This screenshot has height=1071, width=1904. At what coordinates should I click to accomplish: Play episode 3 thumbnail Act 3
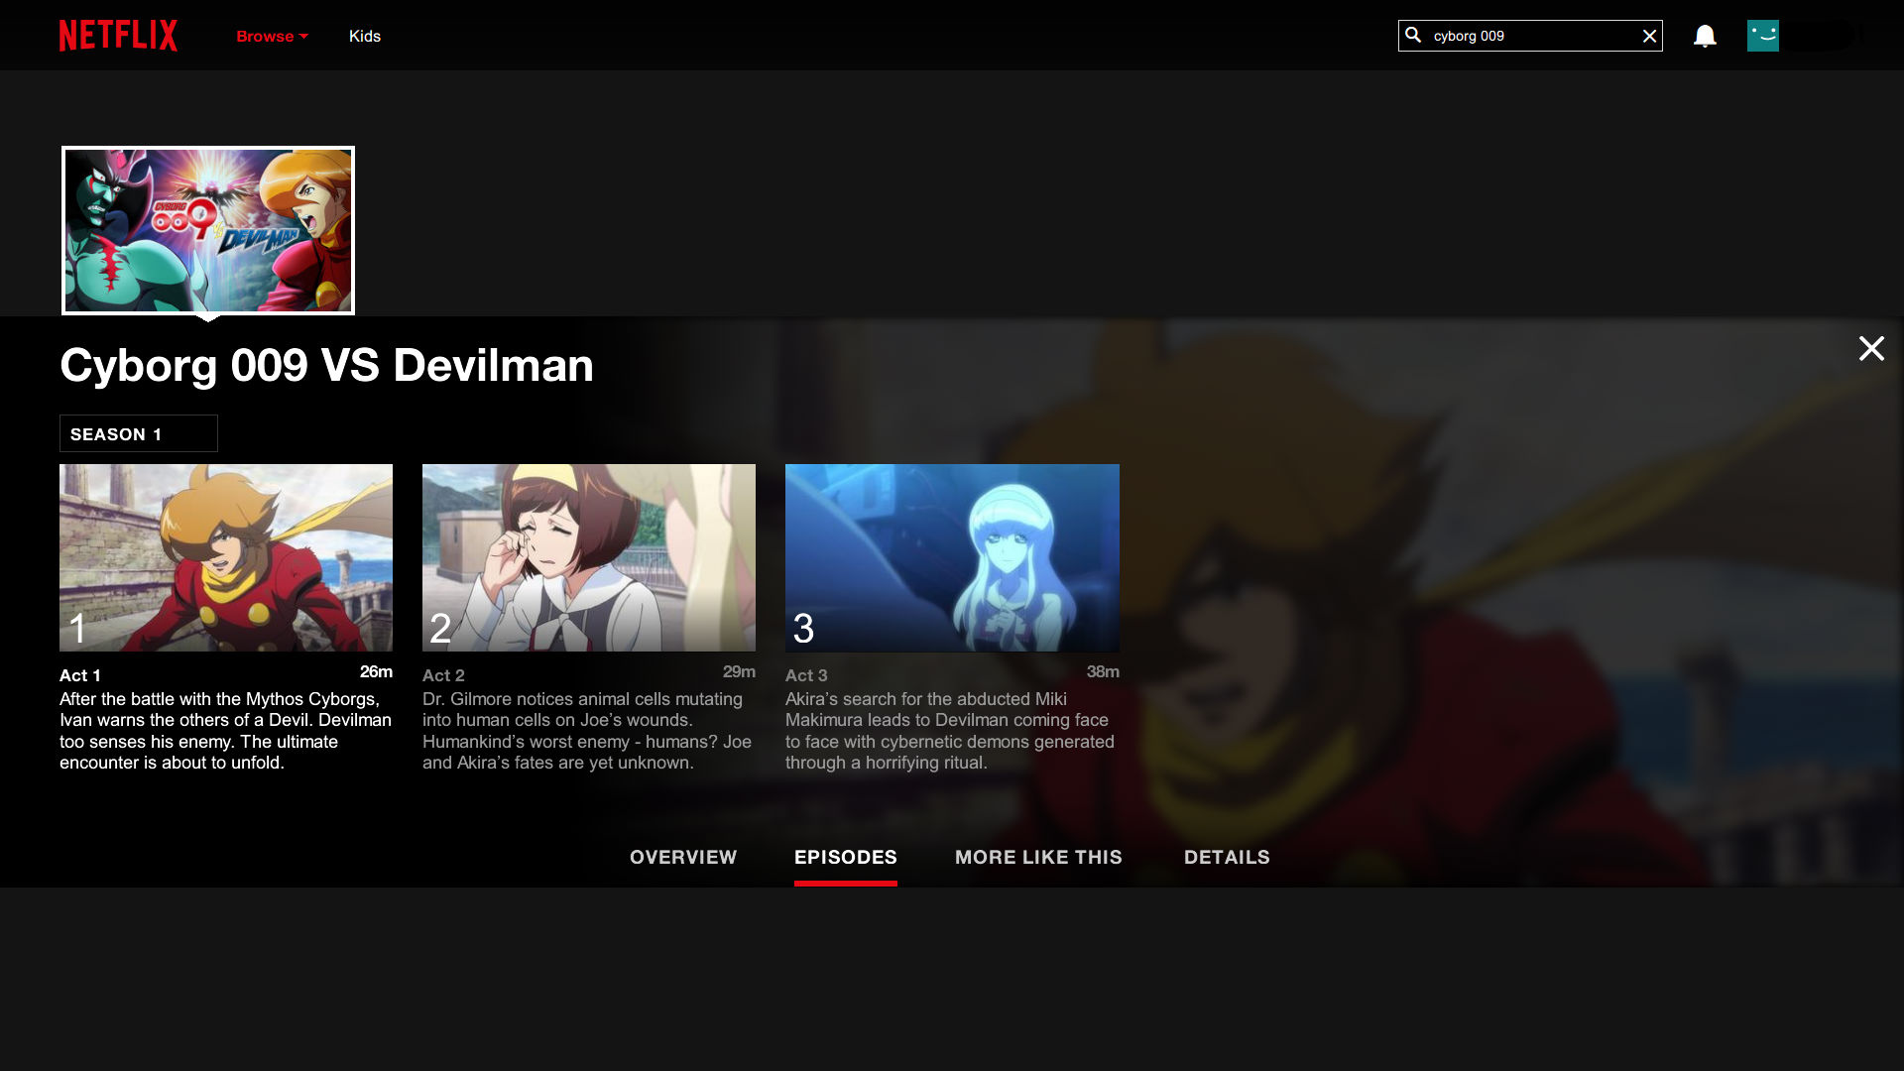(951, 557)
